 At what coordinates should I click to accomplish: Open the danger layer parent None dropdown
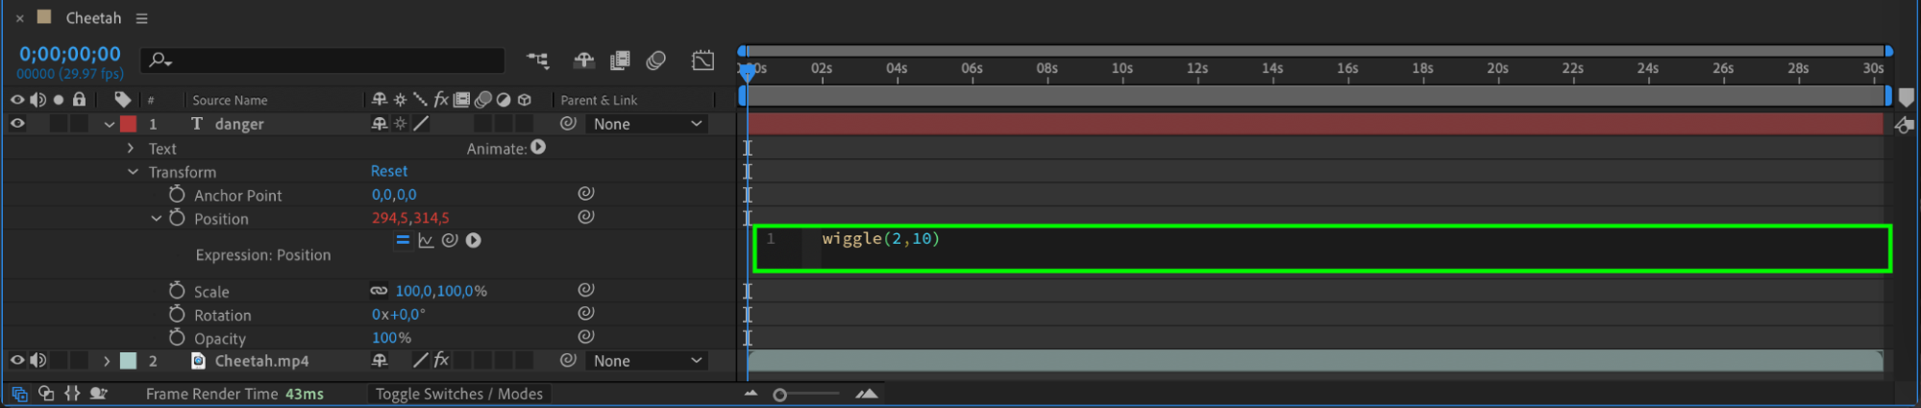(647, 124)
